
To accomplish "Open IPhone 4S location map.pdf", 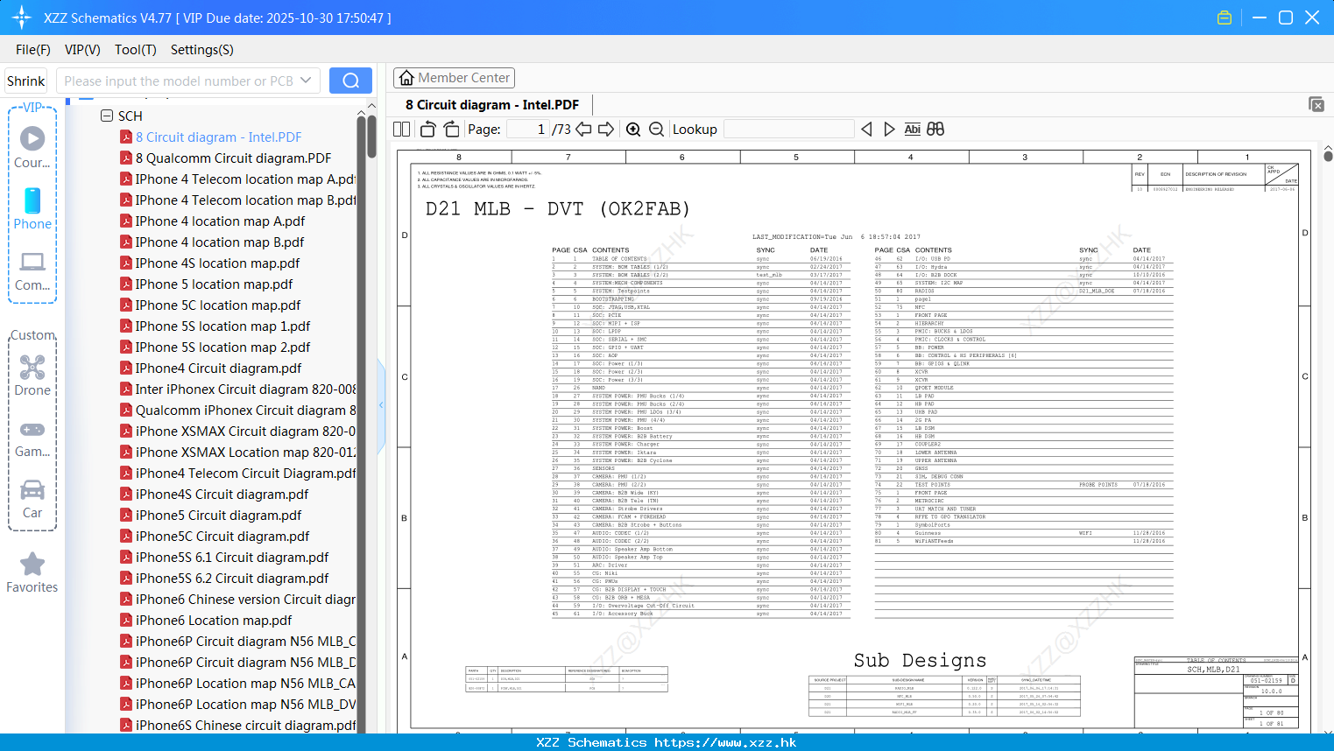I will [217, 263].
